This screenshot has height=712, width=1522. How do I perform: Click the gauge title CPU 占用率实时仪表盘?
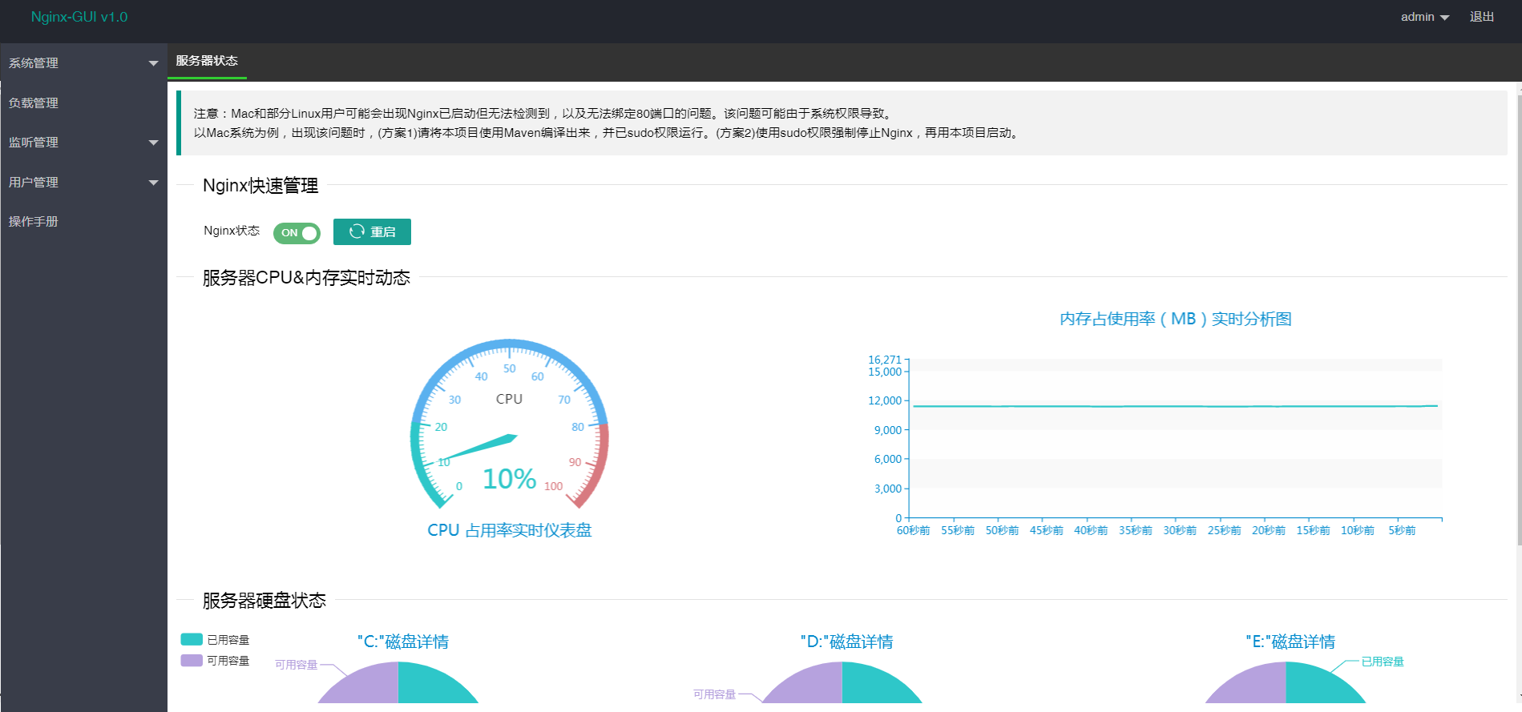[x=510, y=530]
